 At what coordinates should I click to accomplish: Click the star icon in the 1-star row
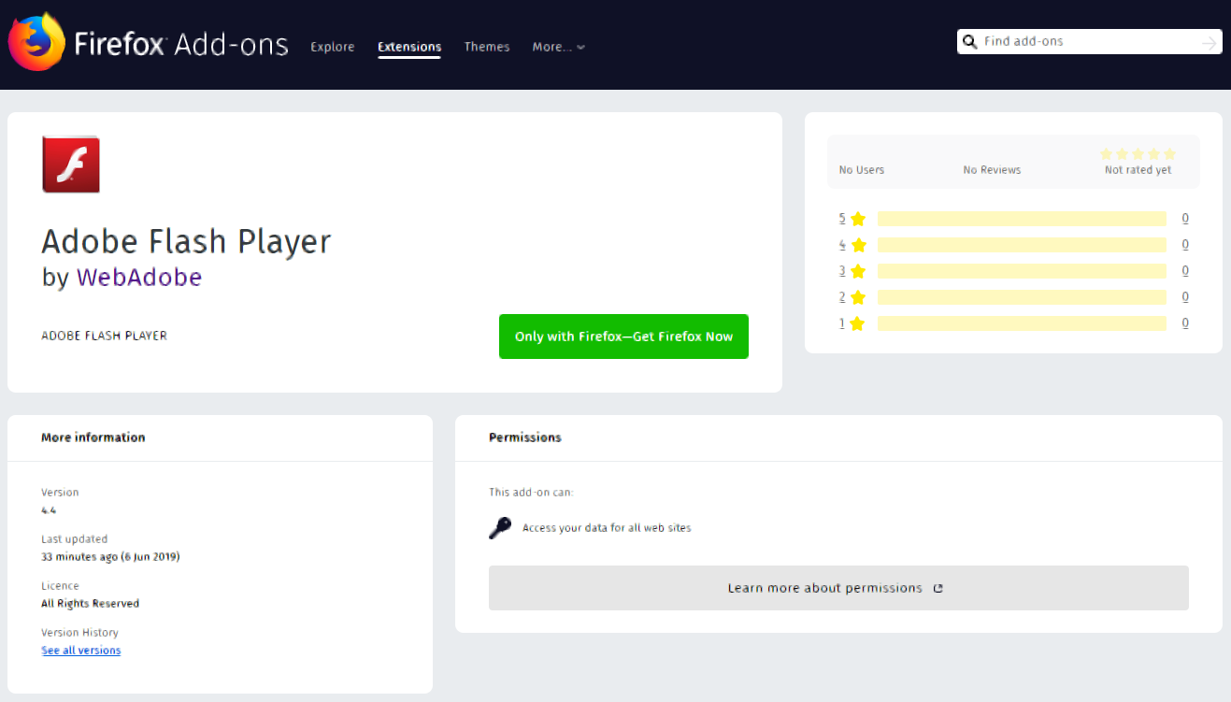858,323
